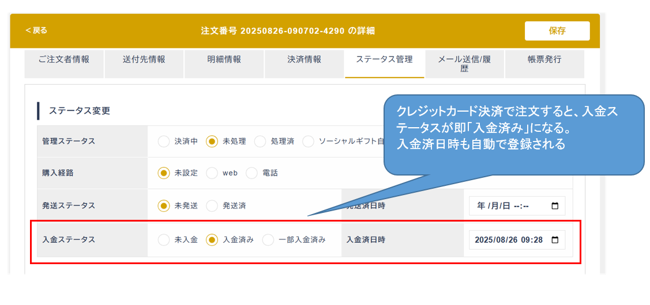650x305 pixels.
Task: Set payment status to 未入金
Action: pyautogui.click(x=164, y=240)
